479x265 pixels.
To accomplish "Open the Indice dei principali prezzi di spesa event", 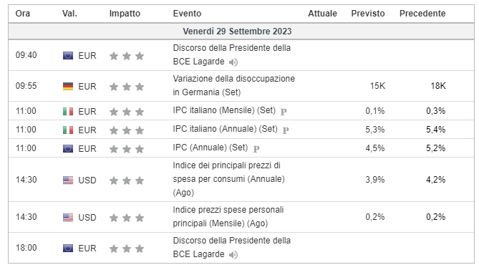I will (x=229, y=179).
